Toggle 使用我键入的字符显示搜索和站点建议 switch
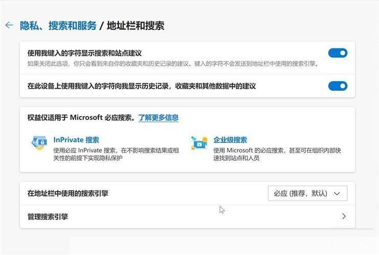379x255 pixels. click(x=338, y=53)
